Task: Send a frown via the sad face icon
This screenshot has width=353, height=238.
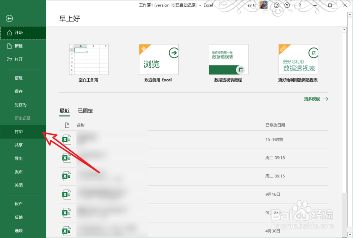Action: 287,5
